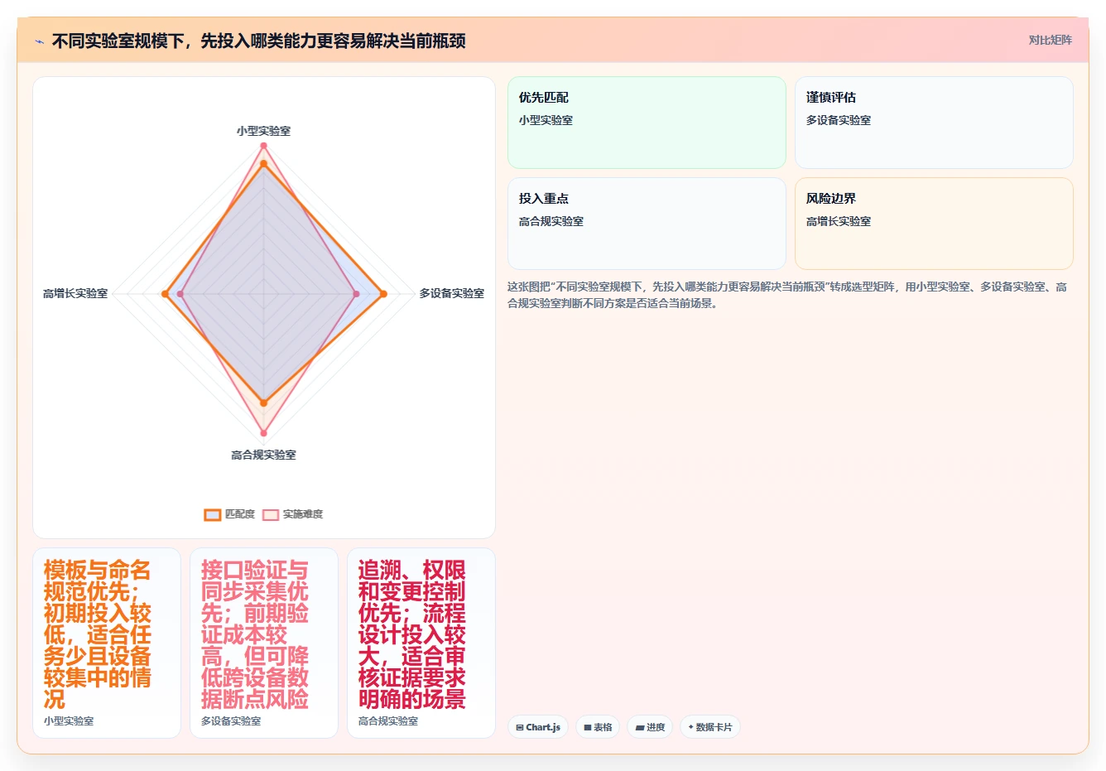Click the 实施难度 legend label
Screen dimensions: 1106x771
tap(303, 514)
